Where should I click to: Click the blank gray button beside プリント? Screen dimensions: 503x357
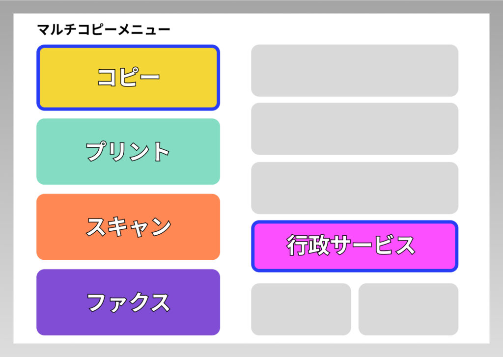[355, 129]
